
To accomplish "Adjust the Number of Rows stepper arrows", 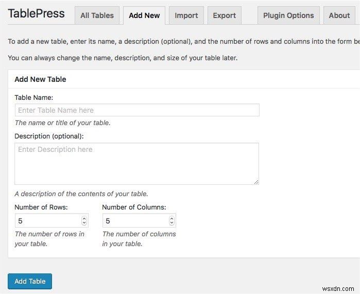I will pos(84,221).
